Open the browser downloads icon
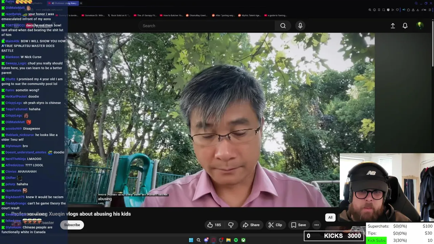The height and width of the screenshot is (244, 434). [x=418, y=10]
